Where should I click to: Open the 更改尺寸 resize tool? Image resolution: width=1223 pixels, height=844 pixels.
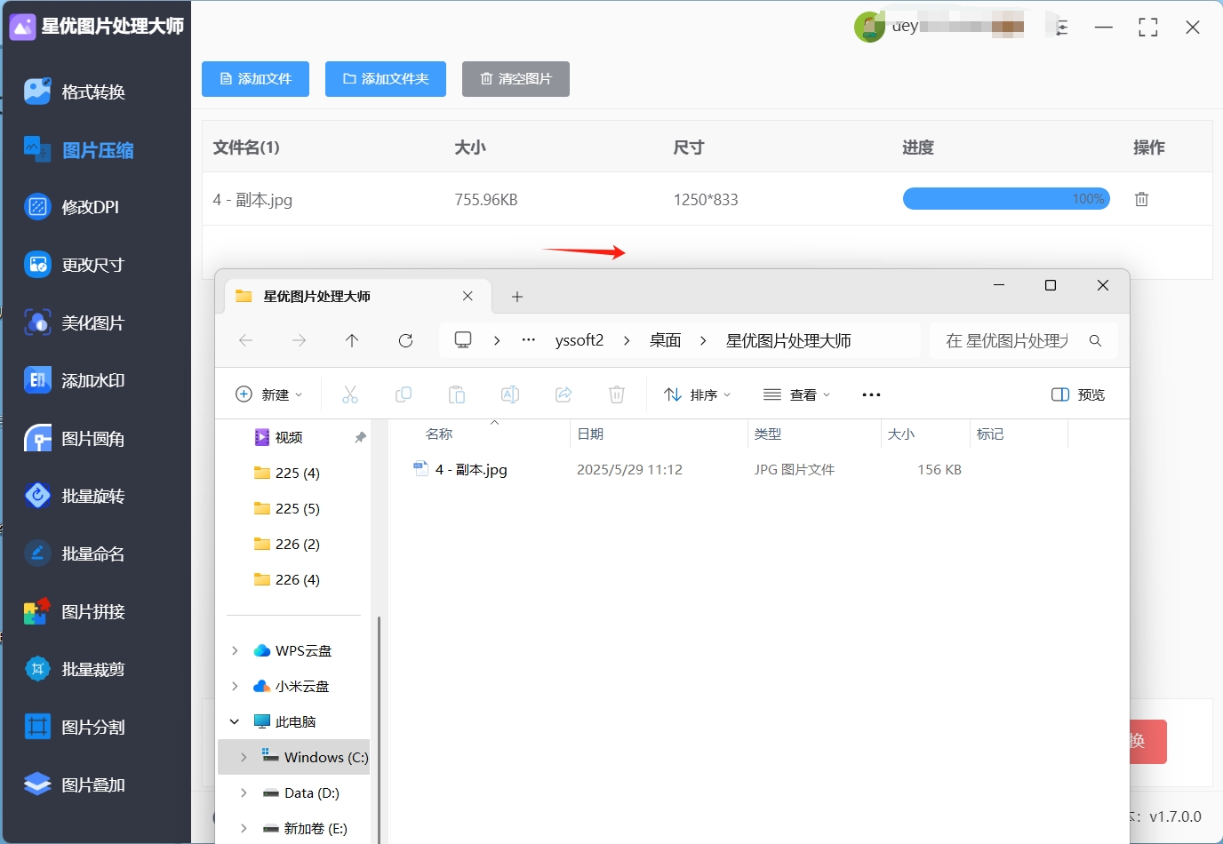pyautogui.click(x=76, y=265)
